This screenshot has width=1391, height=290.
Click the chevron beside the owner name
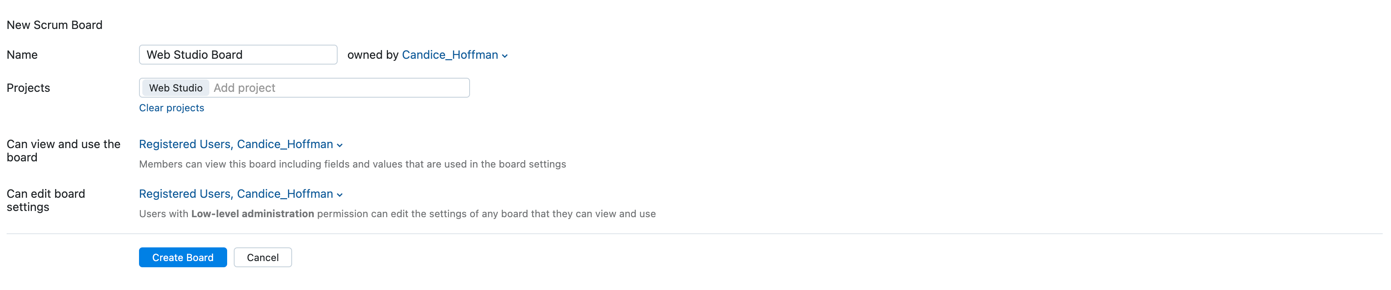(x=505, y=55)
